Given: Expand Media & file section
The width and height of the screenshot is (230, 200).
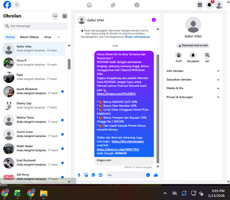Looking at the screenshot, I should 193,88.
